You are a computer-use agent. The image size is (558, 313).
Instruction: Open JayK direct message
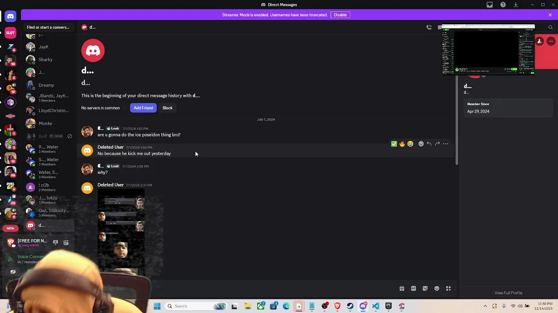[x=49, y=47]
